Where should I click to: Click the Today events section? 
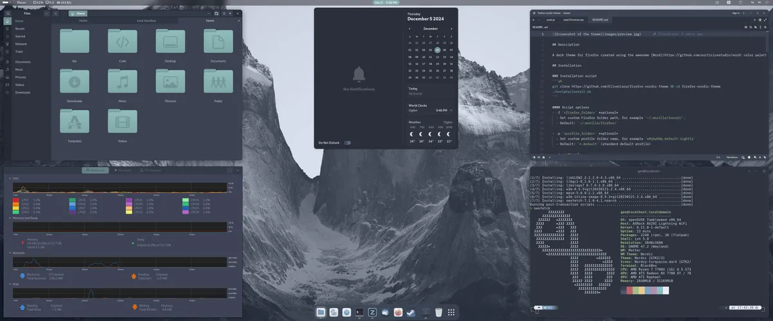(431, 91)
